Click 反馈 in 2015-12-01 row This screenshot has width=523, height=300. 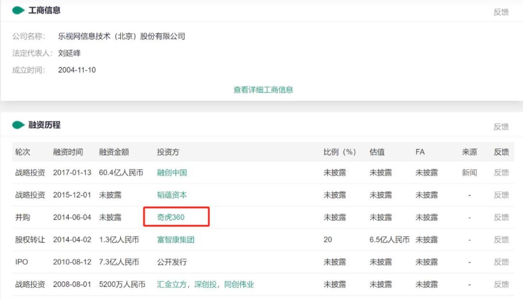[x=501, y=195]
